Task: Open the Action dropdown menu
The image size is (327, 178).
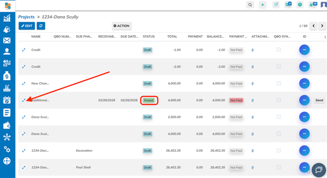Action: [x=122, y=26]
